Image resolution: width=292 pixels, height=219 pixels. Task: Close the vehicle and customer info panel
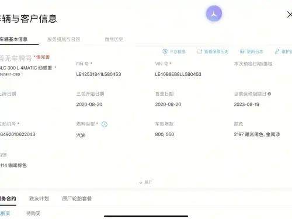point(290,15)
